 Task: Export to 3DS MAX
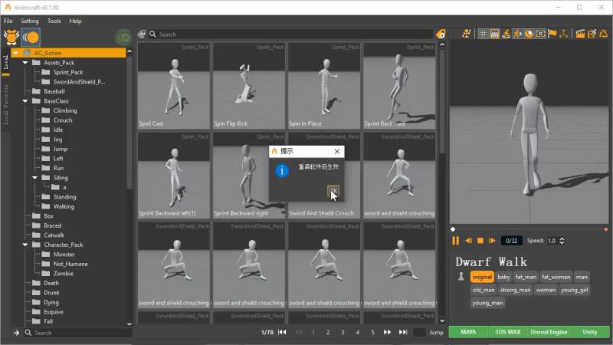click(508, 332)
